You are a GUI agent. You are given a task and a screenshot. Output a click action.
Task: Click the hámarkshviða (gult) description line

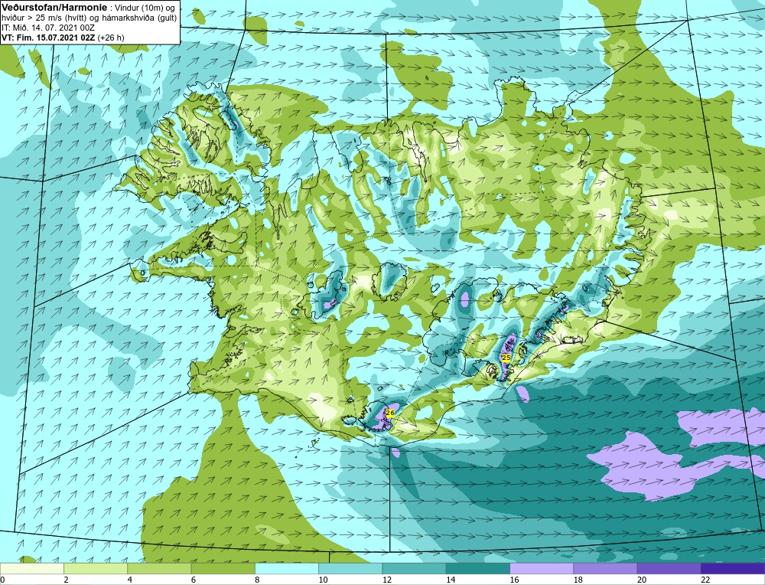tap(90, 18)
